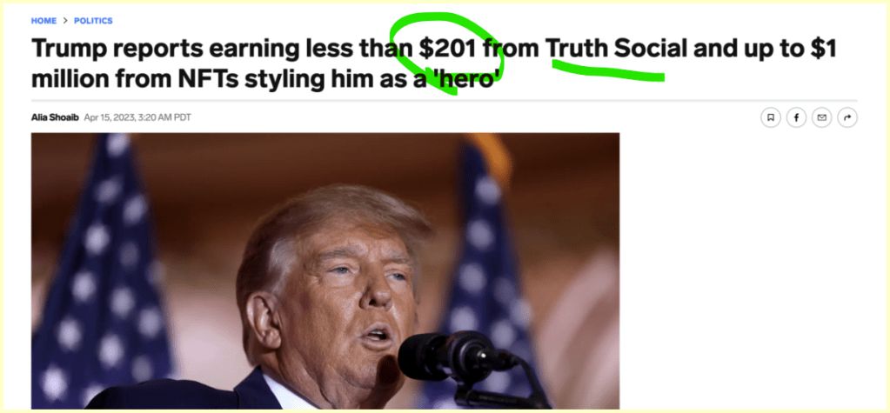Image resolution: width=890 pixels, height=413 pixels.
Task: Click the article headline text
Action: tap(433, 63)
